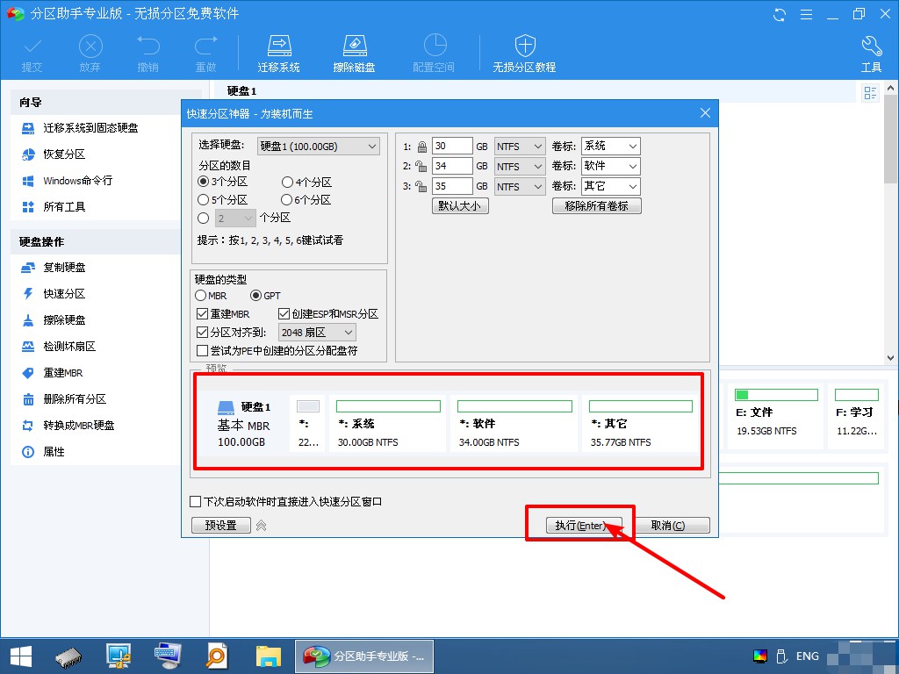Select the 系统 30.00GB partition in preview
Viewport: 899px width, 674px height.
pyautogui.click(x=388, y=423)
